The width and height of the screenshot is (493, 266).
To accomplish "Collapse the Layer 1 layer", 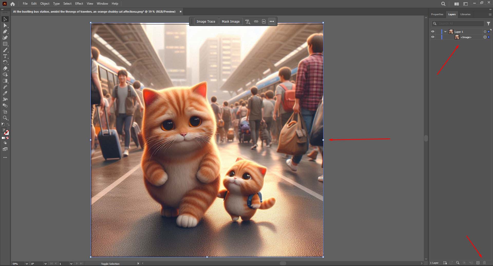I will pyautogui.click(x=445, y=31).
